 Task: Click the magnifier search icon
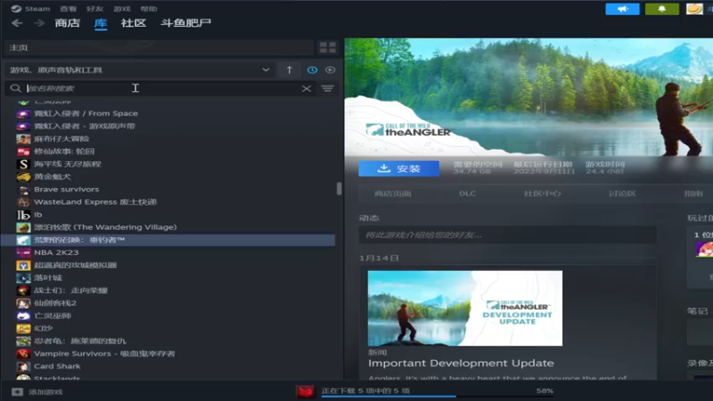coord(15,88)
